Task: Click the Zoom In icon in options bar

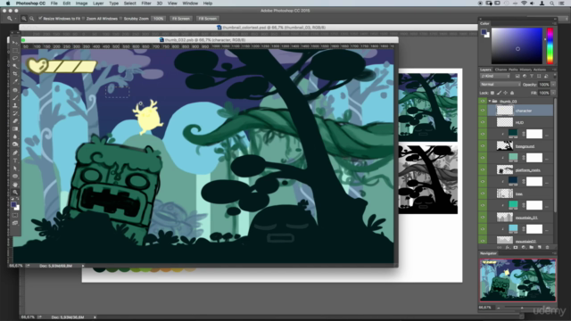Action: 24,19
